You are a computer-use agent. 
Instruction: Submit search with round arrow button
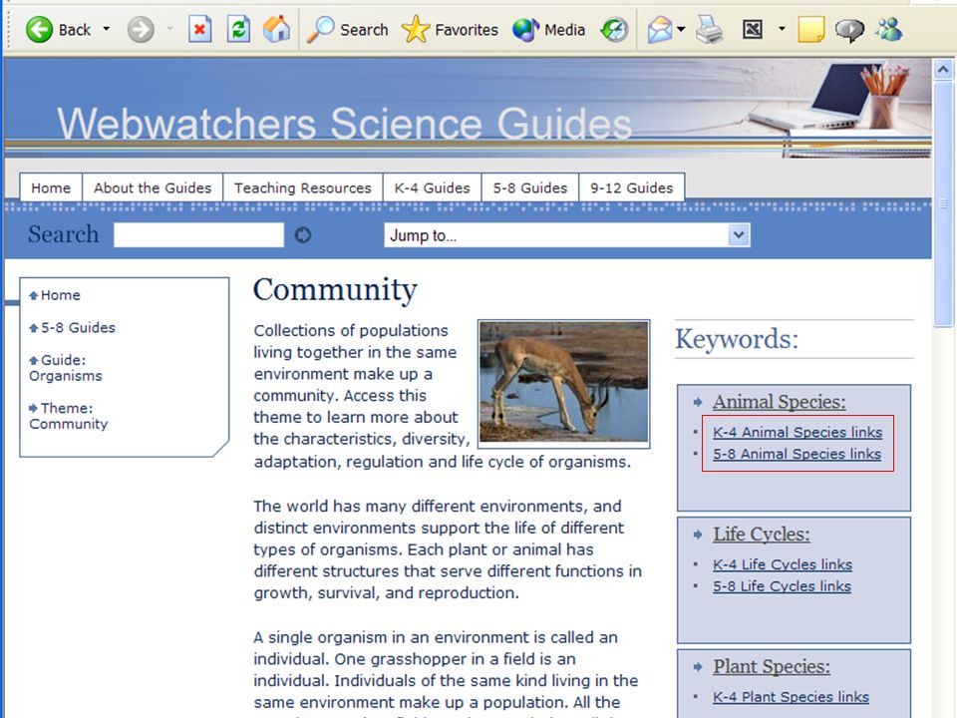[x=303, y=235]
